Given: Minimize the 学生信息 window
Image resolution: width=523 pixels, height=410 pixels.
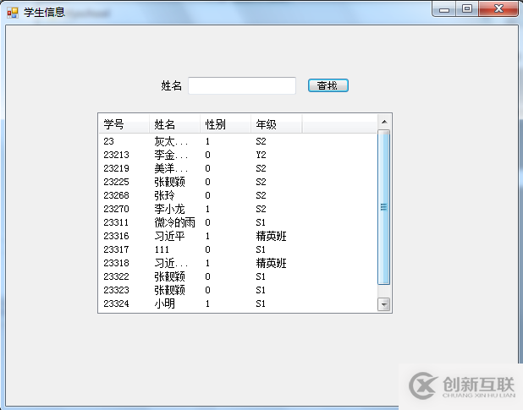Looking at the screenshot, I should [x=444, y=9].
